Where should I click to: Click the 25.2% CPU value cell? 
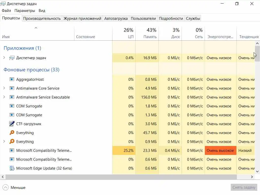tap(124, 151)
